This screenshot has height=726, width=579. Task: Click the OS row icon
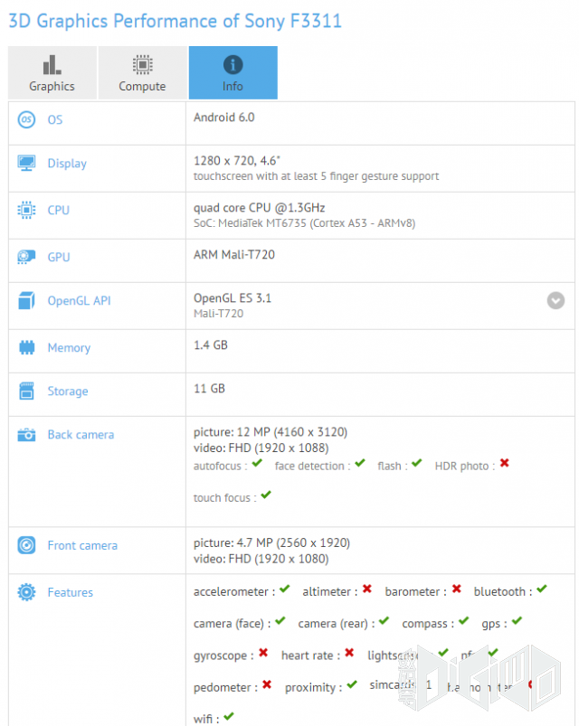tap(26, 119)
